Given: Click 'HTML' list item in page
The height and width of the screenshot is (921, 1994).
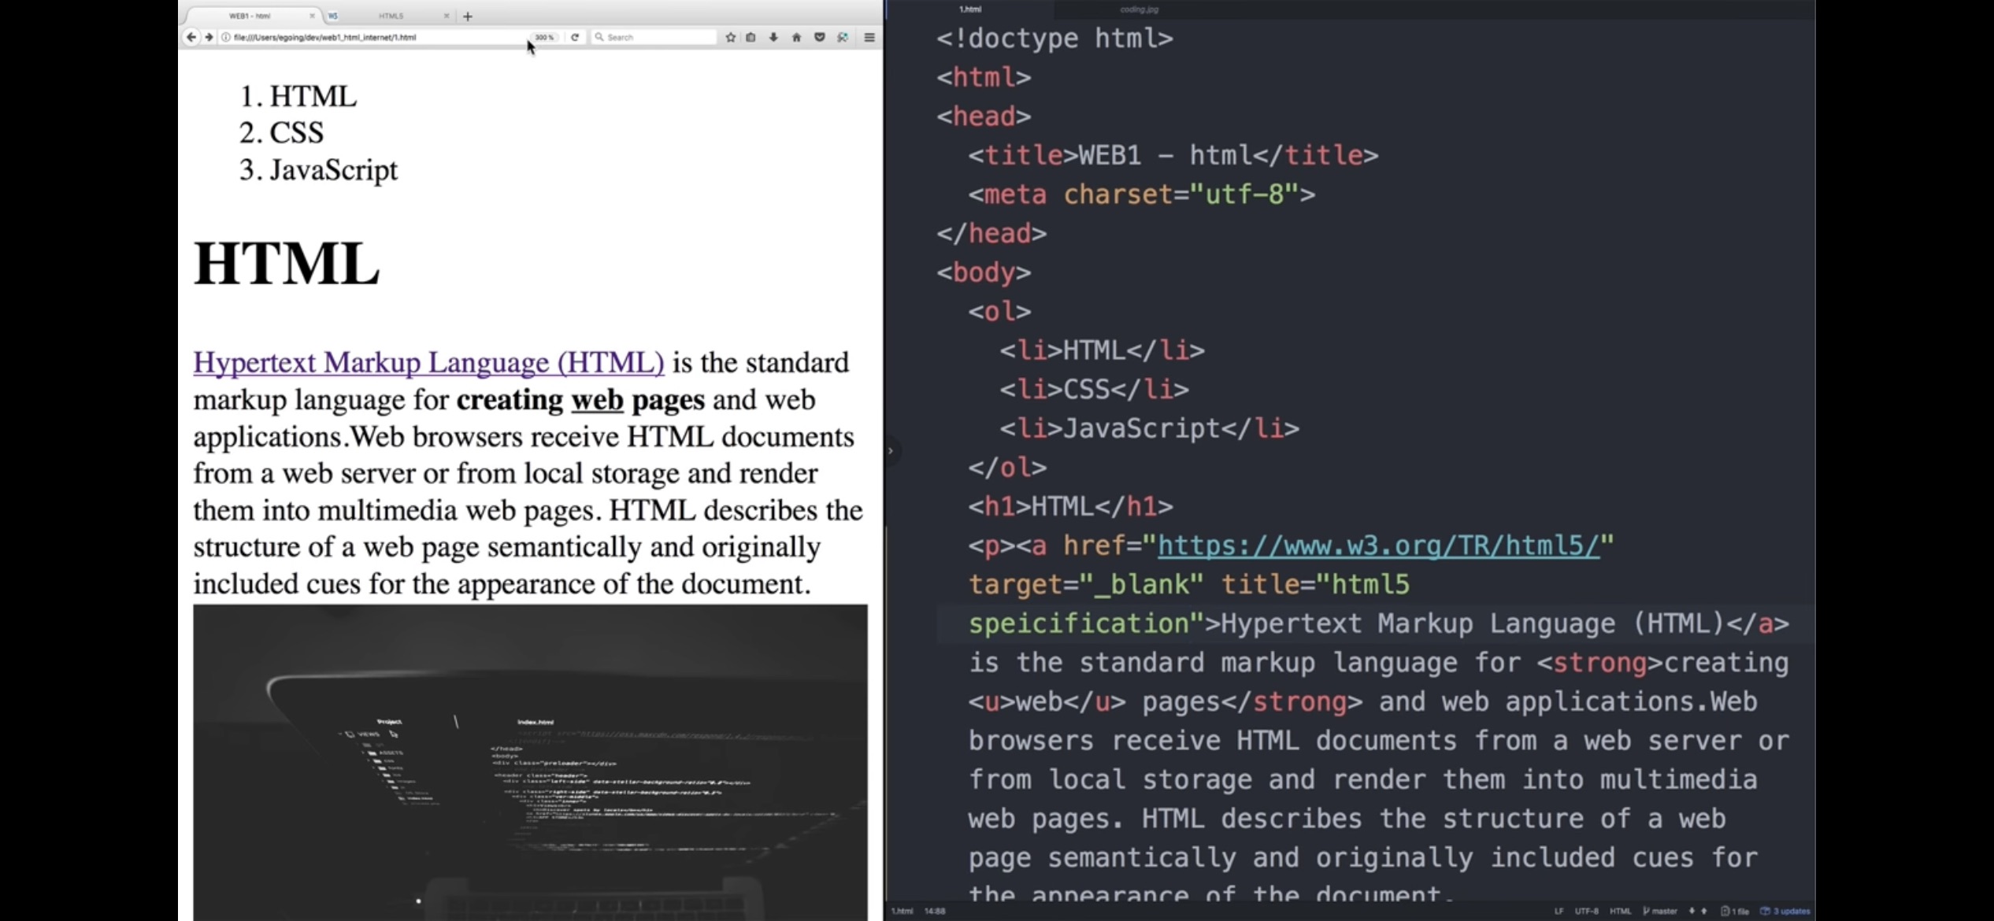Looking at the screenshot, I should (x=313, y=96).
